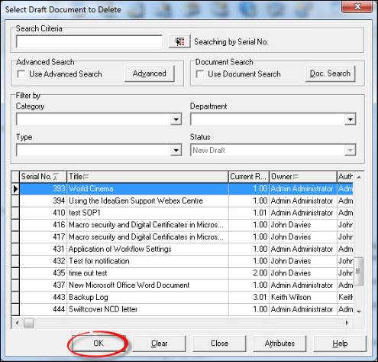Open the Category dropdown
This screenshot has height=362, width=378.
176,119
